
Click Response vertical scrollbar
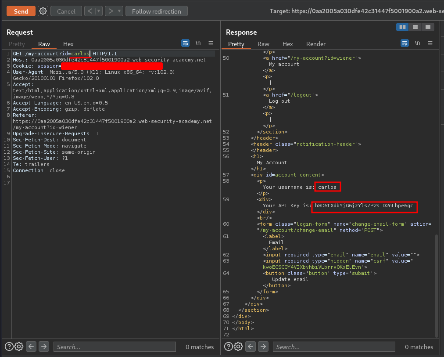click(x=437, y=286)
